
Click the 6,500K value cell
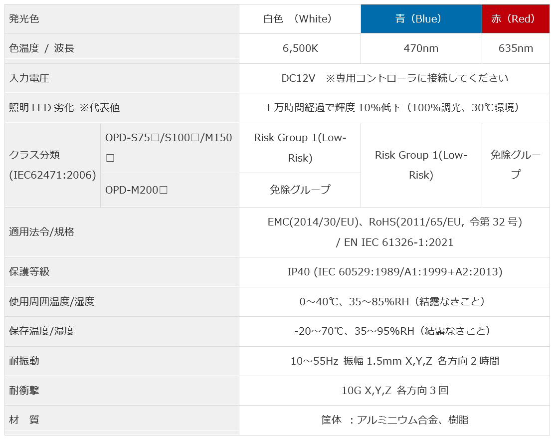pyautogui.click(x=300, y=48)
